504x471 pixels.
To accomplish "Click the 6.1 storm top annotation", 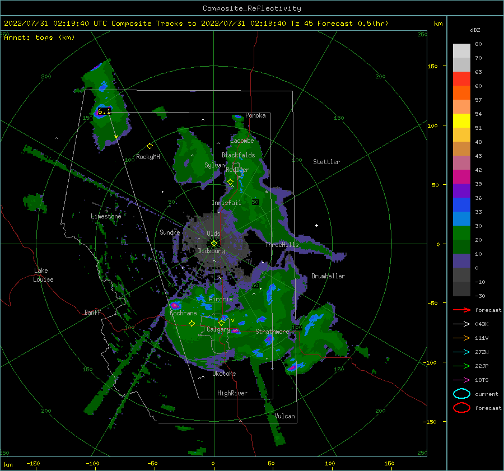I will click(x=104, y=111).
